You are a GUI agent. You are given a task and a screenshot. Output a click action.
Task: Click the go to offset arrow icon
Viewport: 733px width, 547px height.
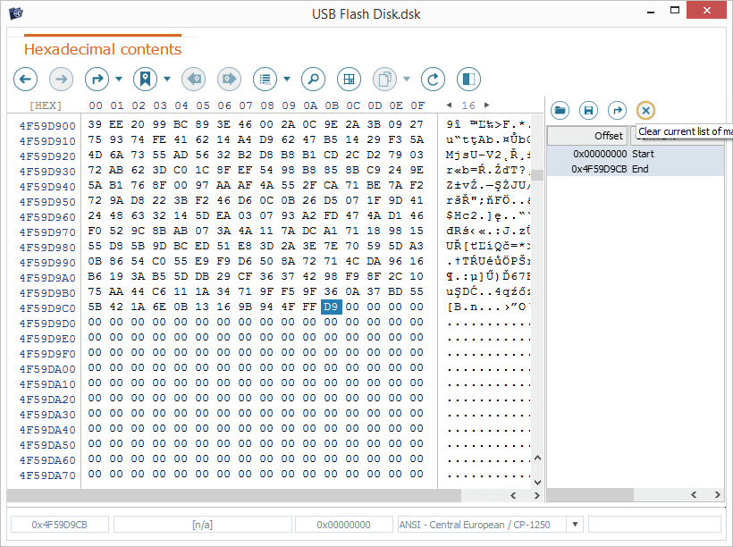point(96,80)
